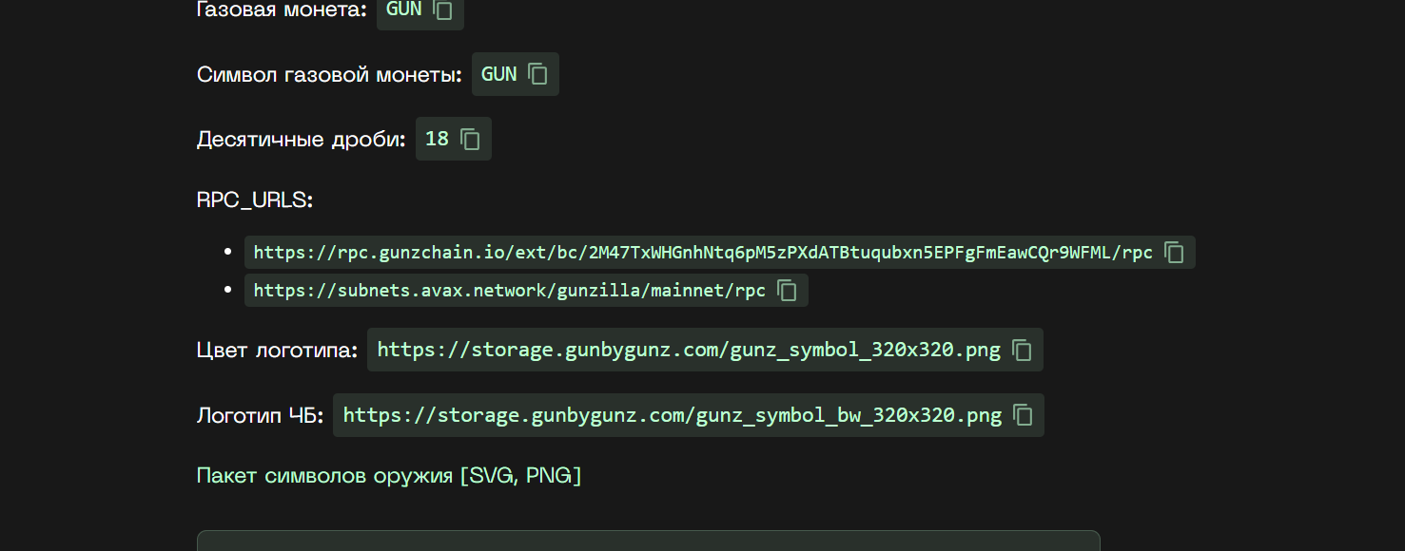Copy the rpc.gunzchain.io RPC URL
1405x551 pixels.
coord(1175,253)
